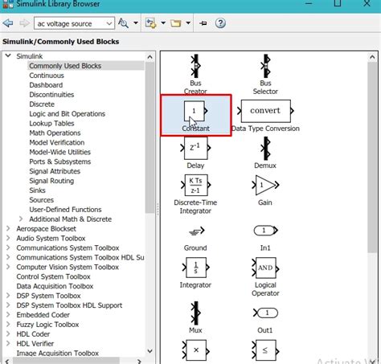
Task: Select the Mux block
Action: tap(196, 313)
